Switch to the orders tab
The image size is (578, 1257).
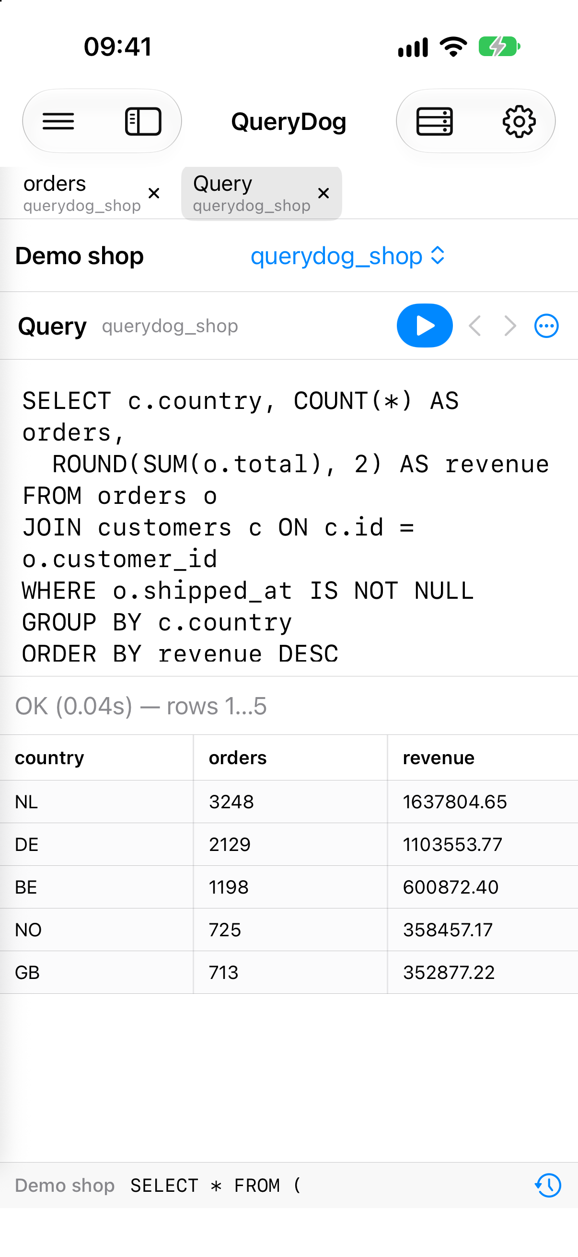pos(82,193)
